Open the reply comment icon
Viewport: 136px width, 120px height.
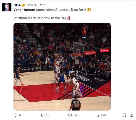16,115
